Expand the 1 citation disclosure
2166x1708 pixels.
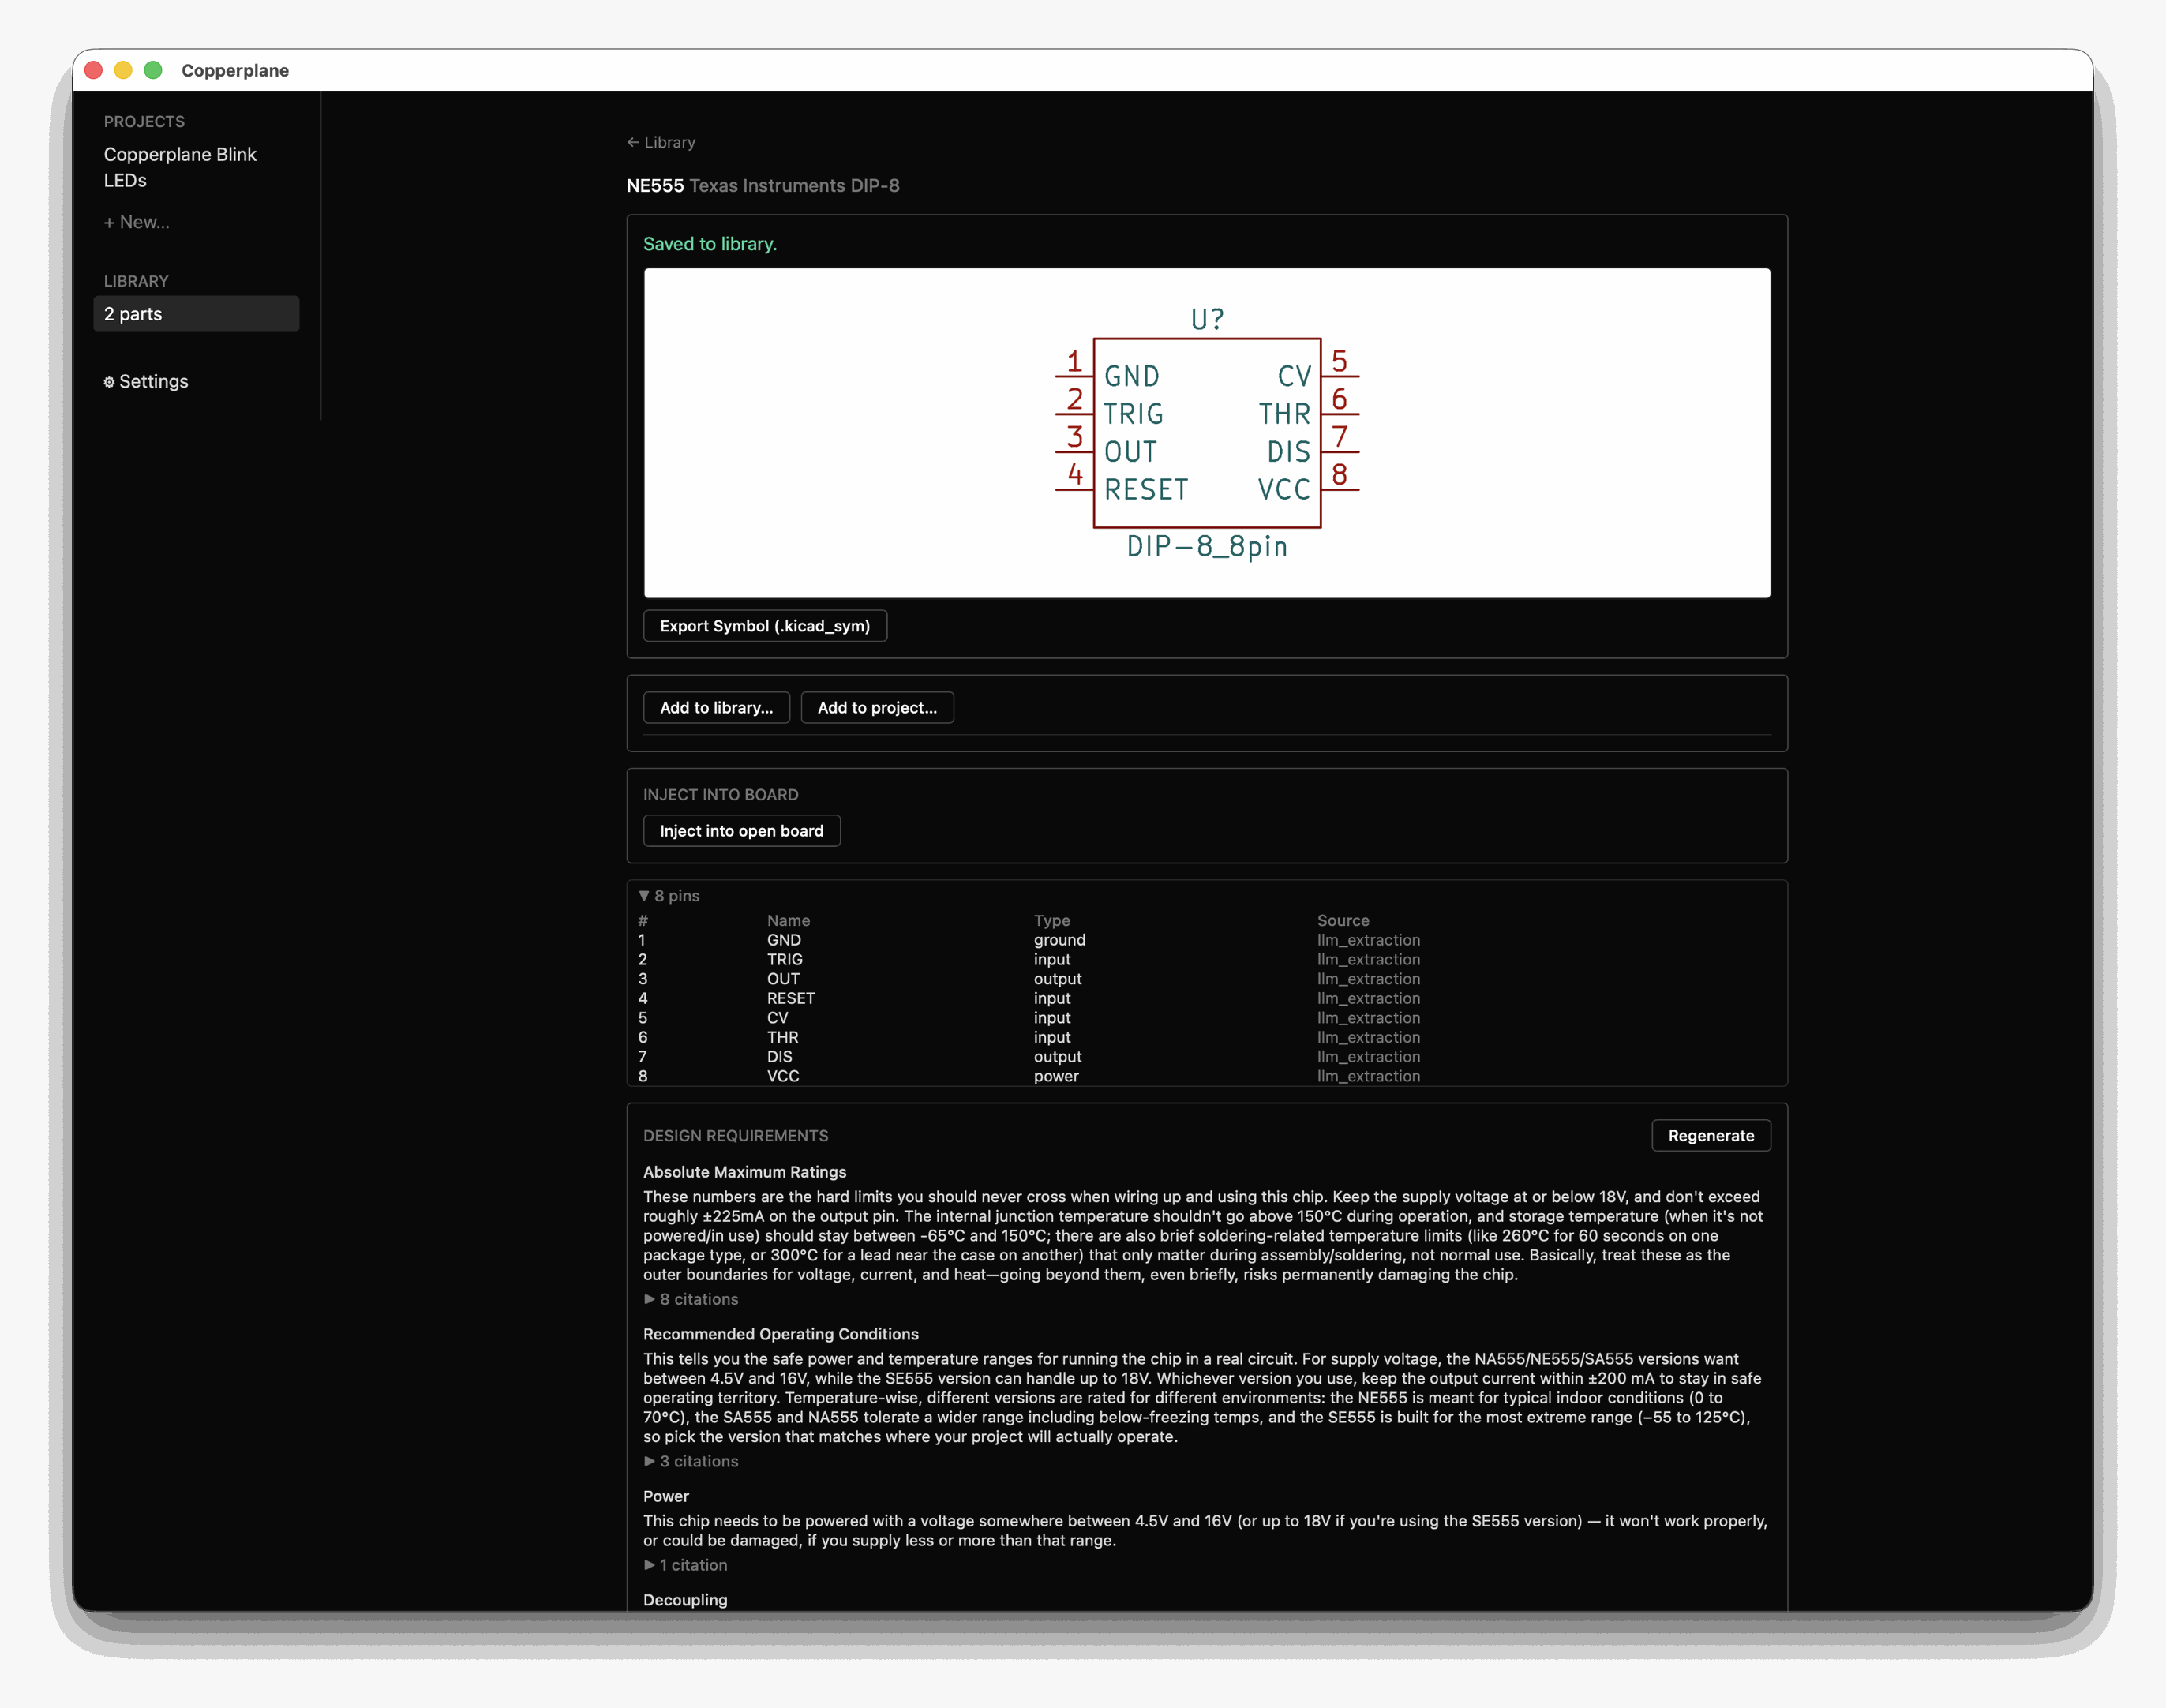(x=686, y=1565)
